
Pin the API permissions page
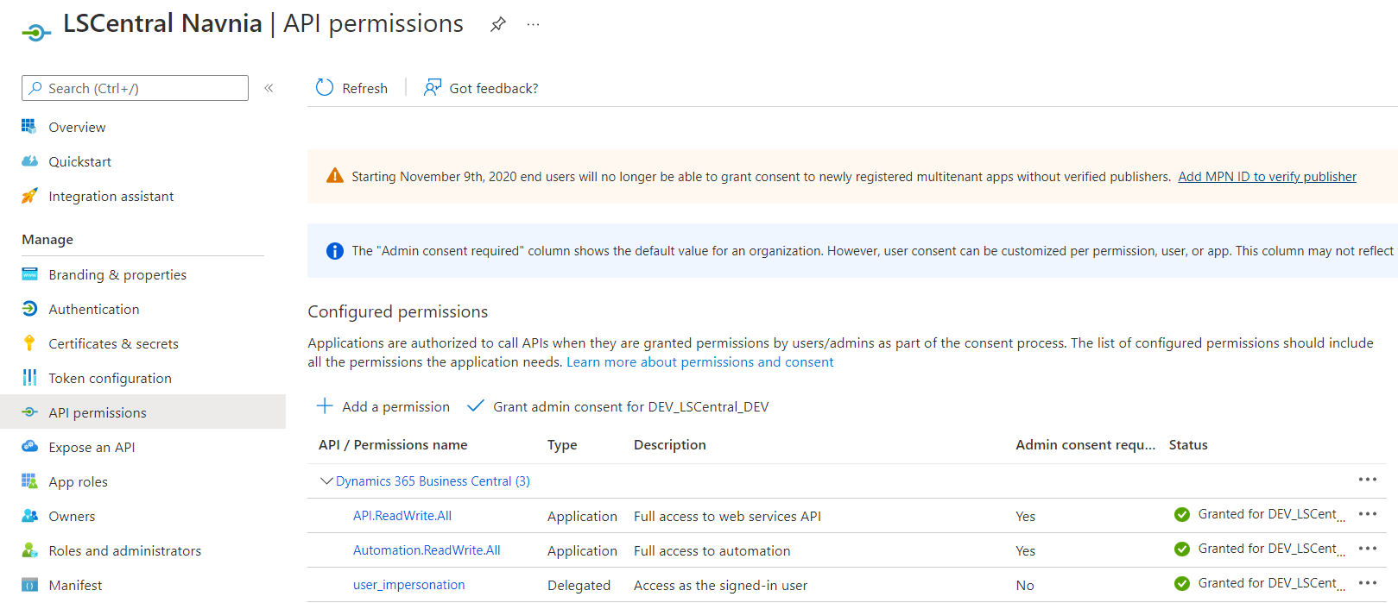tap(498, 24)
